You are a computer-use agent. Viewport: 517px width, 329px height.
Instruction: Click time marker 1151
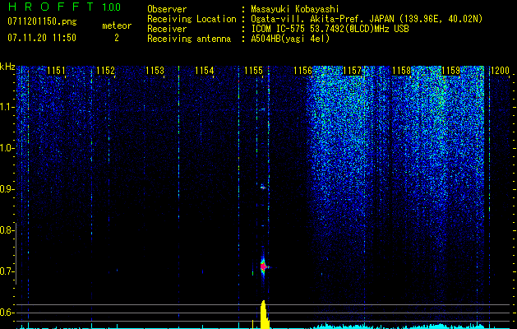click(57, 70)
